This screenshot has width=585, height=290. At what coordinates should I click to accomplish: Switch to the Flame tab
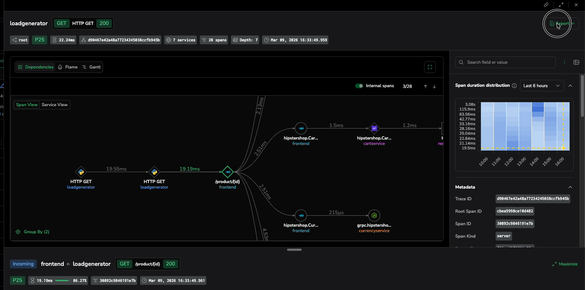(68, 67)
